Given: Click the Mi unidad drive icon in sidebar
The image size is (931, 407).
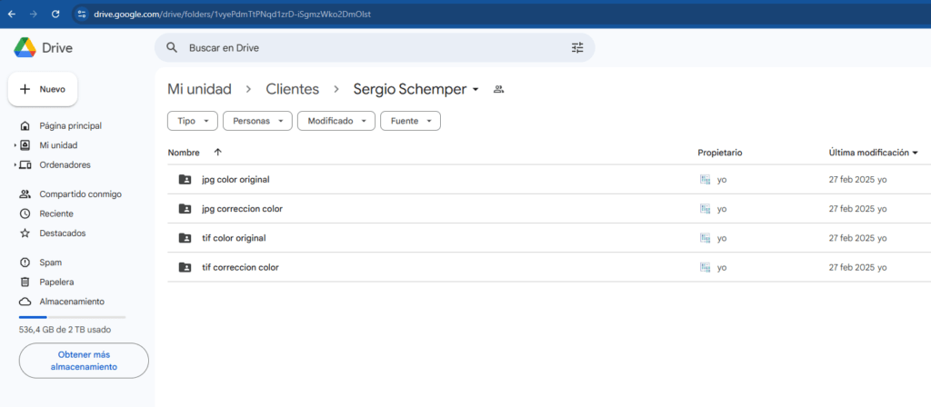Looking at the screenshot, I should [25, 144].
